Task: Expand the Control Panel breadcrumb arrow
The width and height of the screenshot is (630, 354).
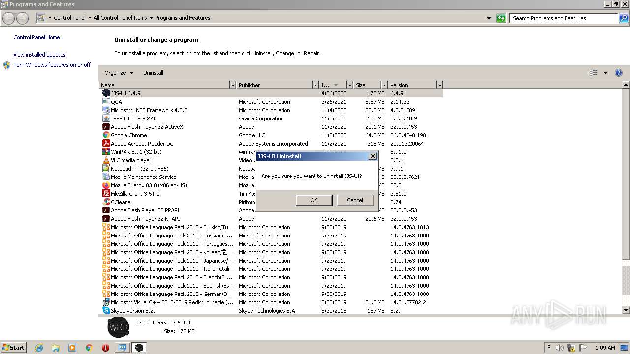Action: (90, 18)
